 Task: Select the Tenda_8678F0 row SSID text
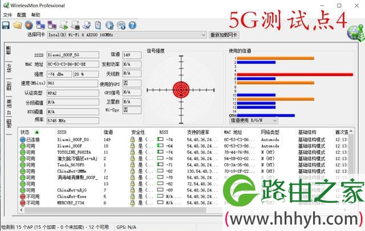pyautogui.click(x=71, y=165)
